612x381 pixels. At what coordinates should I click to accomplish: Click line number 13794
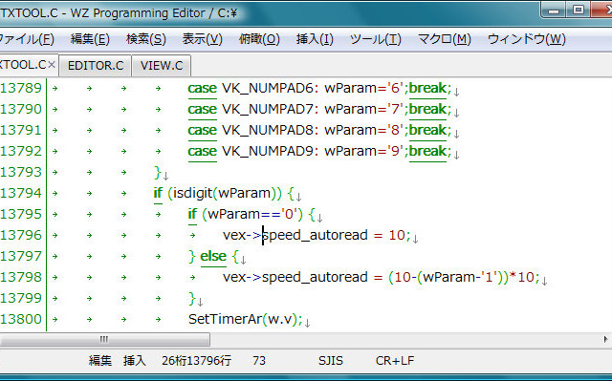coord(21,193)
